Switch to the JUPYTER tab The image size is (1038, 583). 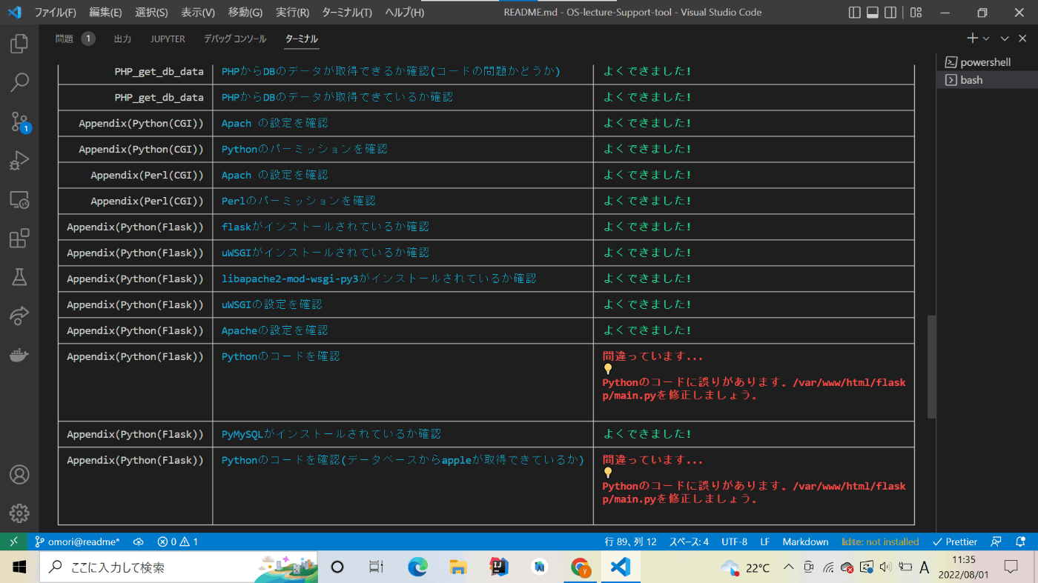pyautogui.click(x=168, y=39)
